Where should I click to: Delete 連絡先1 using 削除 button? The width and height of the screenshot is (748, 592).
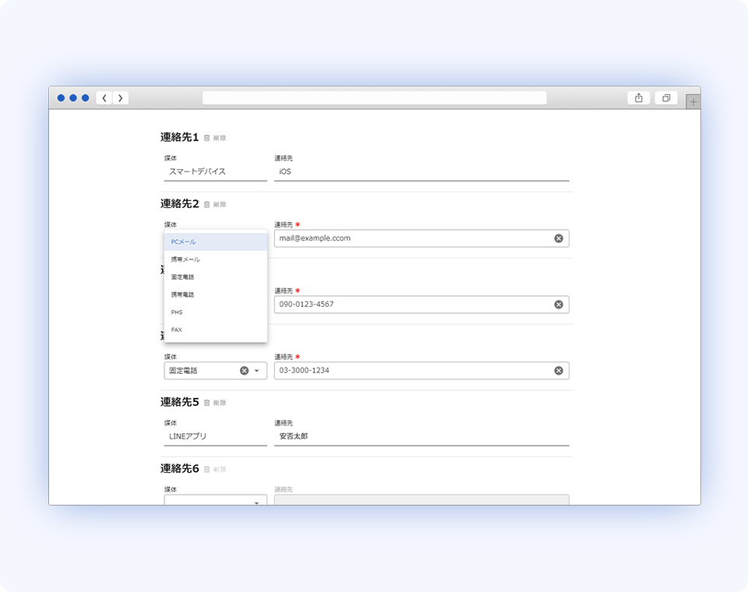pyautogui.click(x=215, y=138)
